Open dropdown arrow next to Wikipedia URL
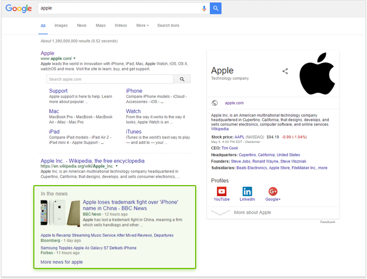Screen dimensions: 367x279 [116, 166]
